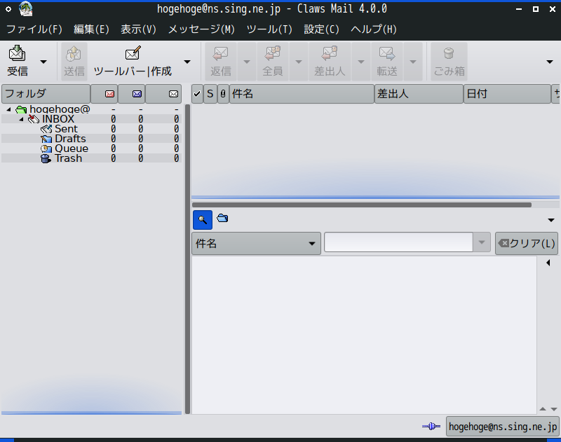
Task: Click the online/offline connection plug icon
Action: pos(431,426)
